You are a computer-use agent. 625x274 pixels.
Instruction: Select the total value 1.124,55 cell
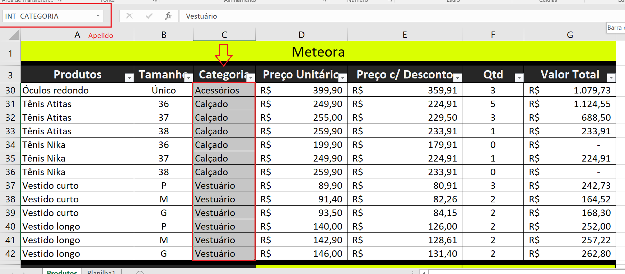click(570, 104)
